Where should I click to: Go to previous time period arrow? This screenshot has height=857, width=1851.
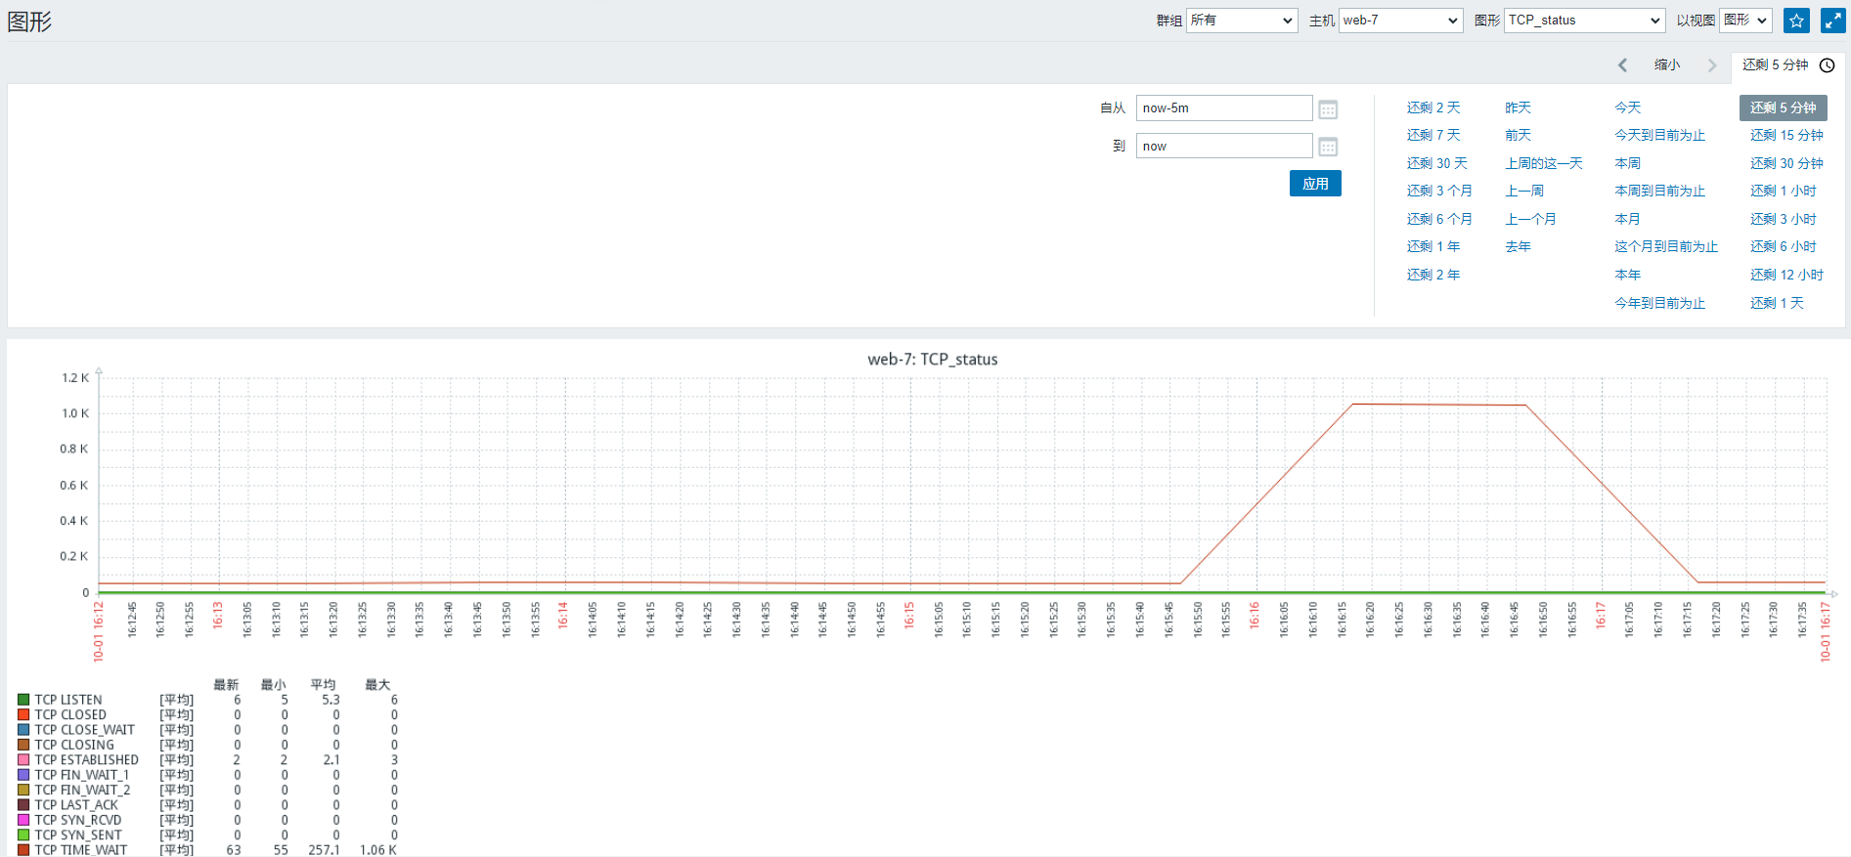click(1622, 65)
